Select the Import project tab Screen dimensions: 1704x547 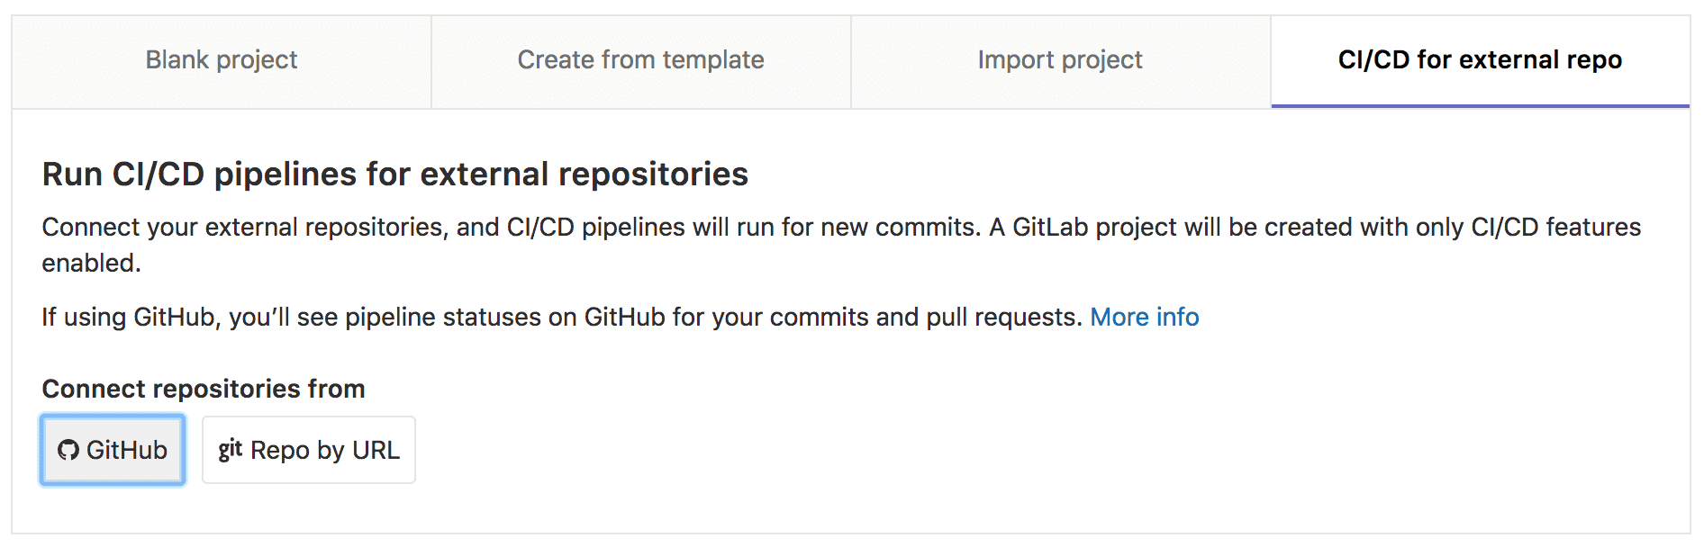click(x=1060, y=61)
